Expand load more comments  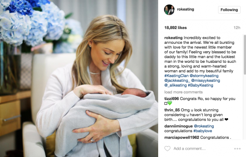coord(183,92)
